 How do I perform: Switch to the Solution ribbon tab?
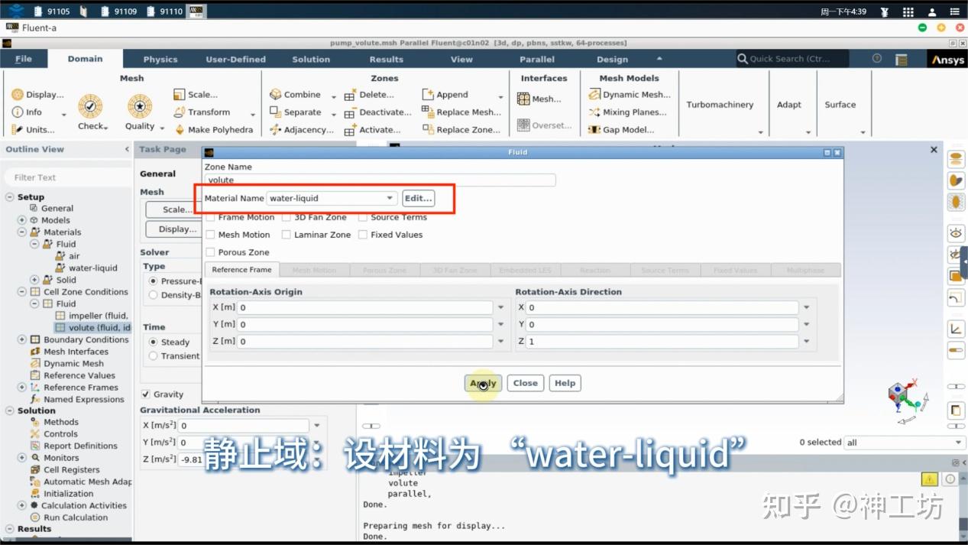pos(311,59)
